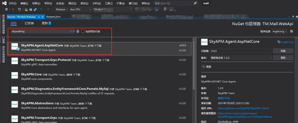Open the 文件(F) menu
298x123 pixels.
(13, 3)
